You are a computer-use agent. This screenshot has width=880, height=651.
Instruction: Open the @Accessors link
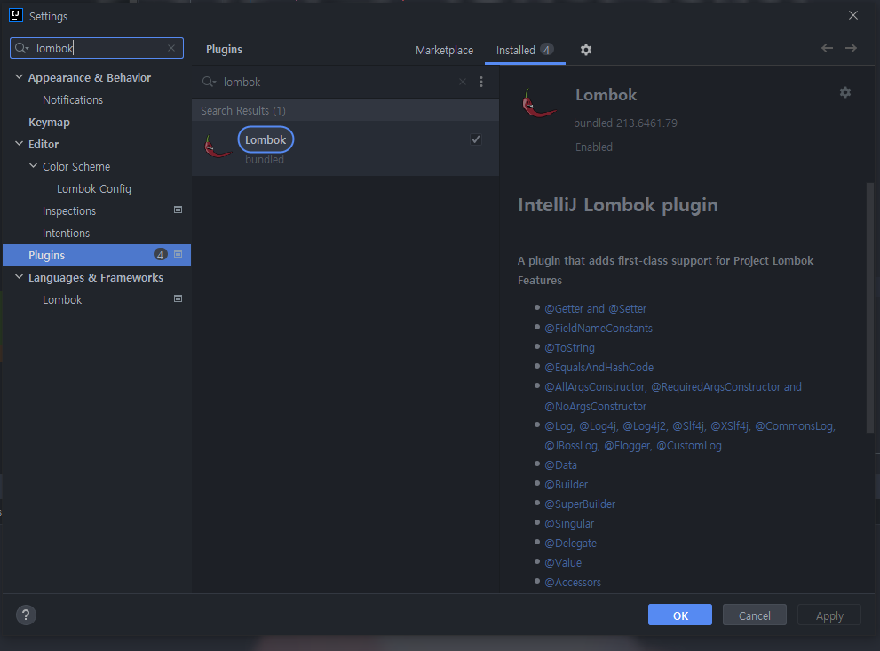pyautogui.click(x=573, y=583)
